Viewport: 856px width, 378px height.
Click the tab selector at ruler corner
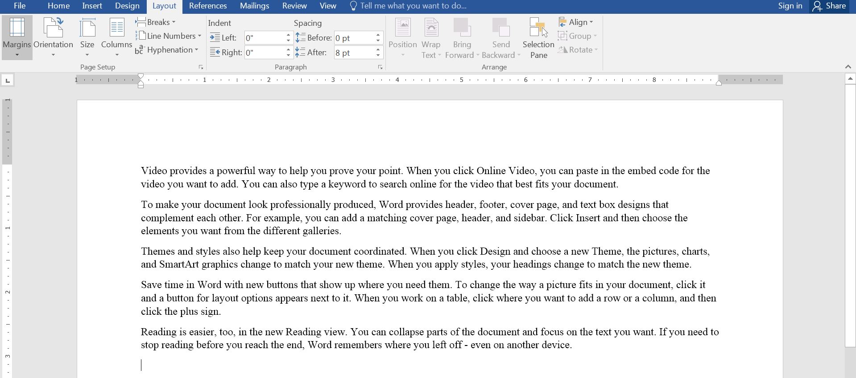tap(8, 80)
